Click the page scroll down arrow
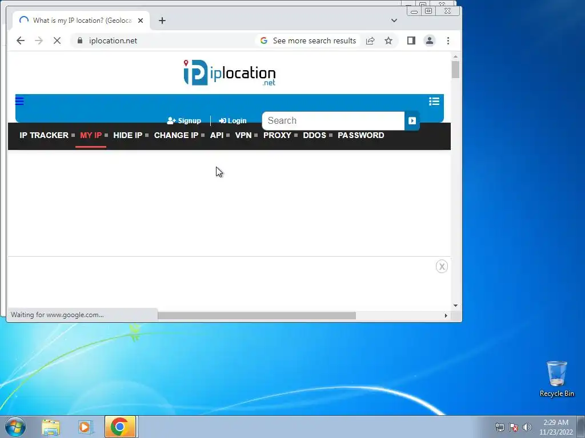Screen dimensions: 585x438 coord(455,306)
